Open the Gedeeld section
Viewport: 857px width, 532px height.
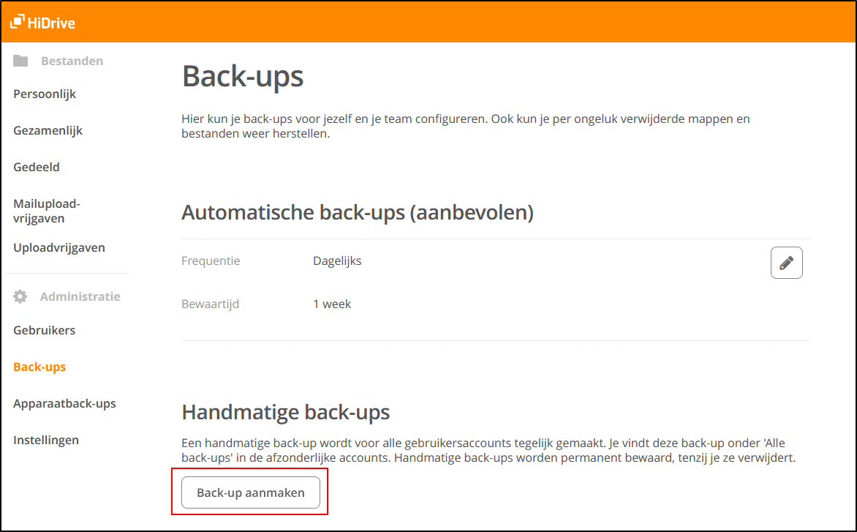[36, 167]
